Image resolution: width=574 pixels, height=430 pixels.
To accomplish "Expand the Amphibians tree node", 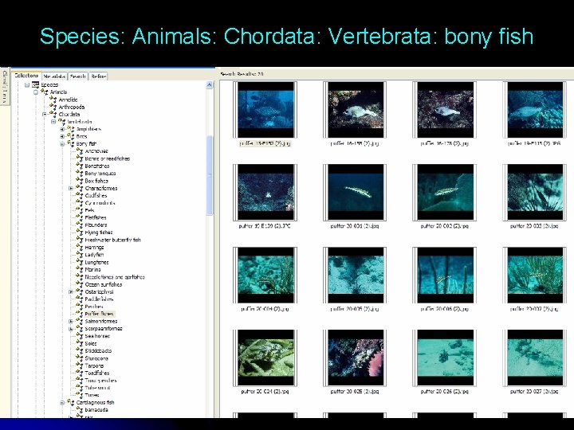I will click(x=62, y=129).
